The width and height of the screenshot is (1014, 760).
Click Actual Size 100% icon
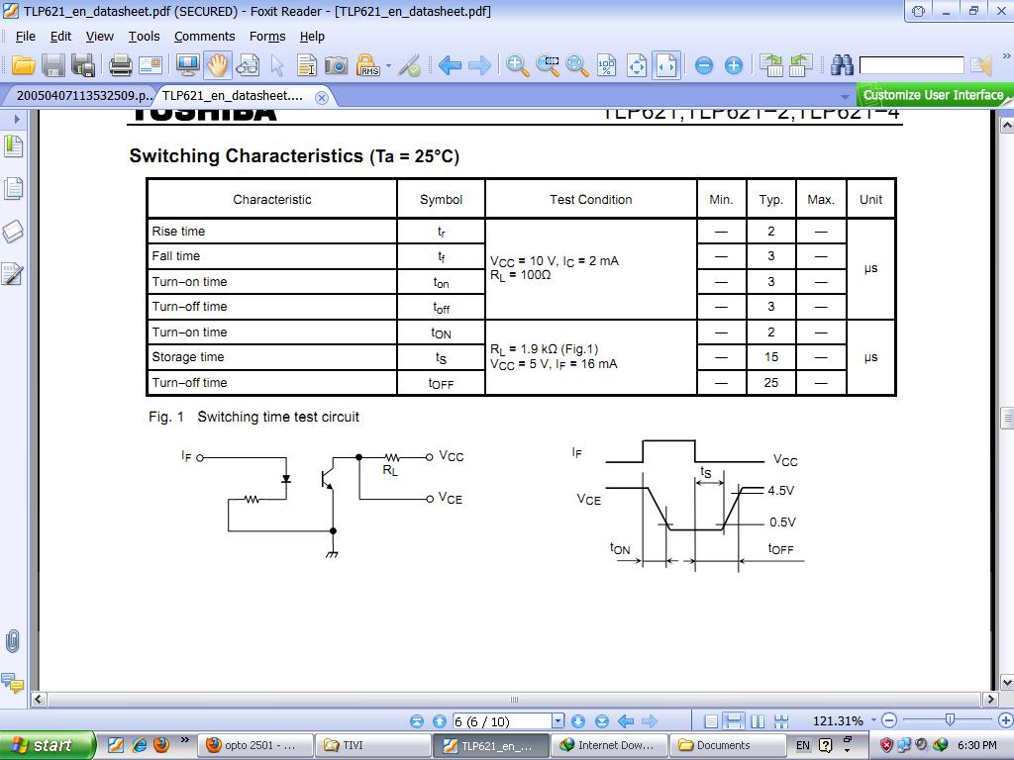(607, 65)
